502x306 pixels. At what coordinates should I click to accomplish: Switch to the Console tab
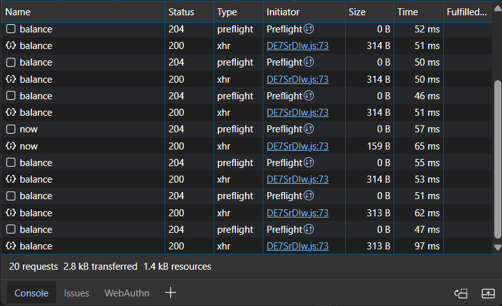coord(31,293)
